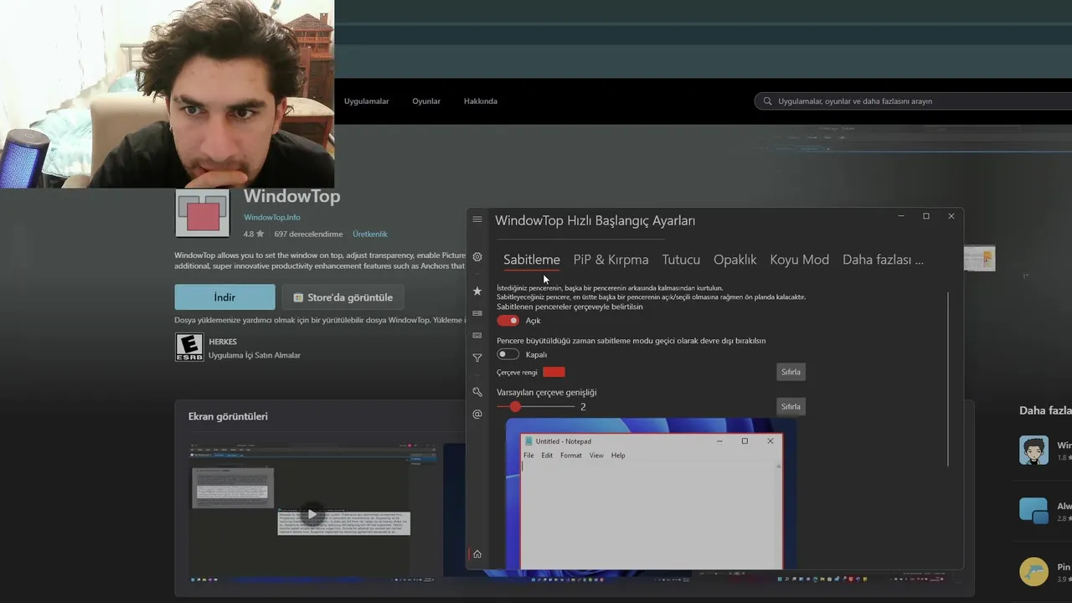Click the search magnifier icon in store search bar
Screen dimensions: 1072x603
point(768,101)
